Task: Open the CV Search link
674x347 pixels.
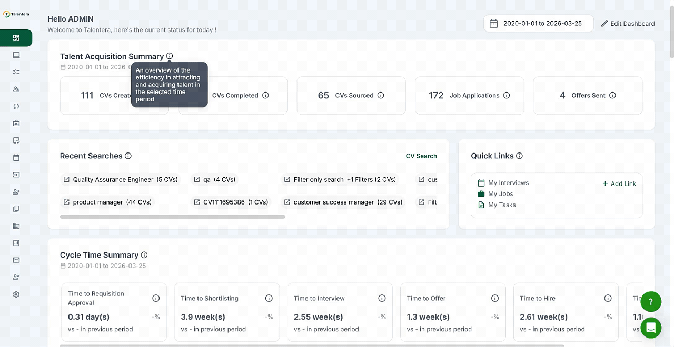Action: 421,156
